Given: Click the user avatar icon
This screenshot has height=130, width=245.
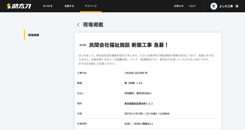Looking at the screenshot, I should (214, 6).
